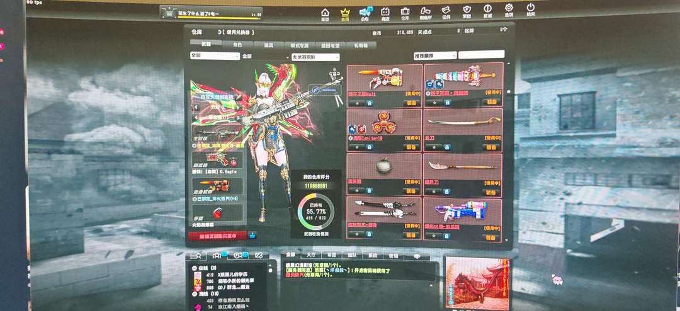Expand the 推荐顺序 sort dropdown

(435, 55)
